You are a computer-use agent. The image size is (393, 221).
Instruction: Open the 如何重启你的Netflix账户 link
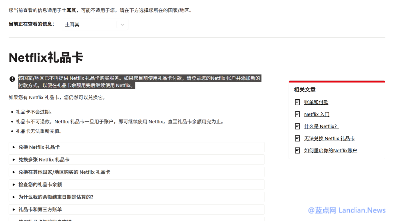pyautogui.click(x=331, y=150)
